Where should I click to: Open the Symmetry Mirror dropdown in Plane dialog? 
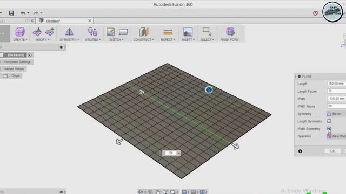pos(336,114)
